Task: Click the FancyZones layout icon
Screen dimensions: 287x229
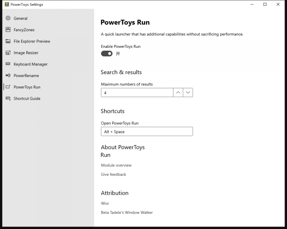Action: [8, 29]
